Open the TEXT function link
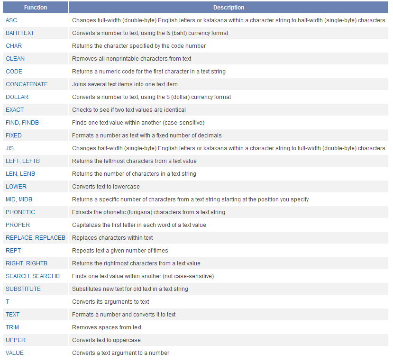 click(12, 314)
